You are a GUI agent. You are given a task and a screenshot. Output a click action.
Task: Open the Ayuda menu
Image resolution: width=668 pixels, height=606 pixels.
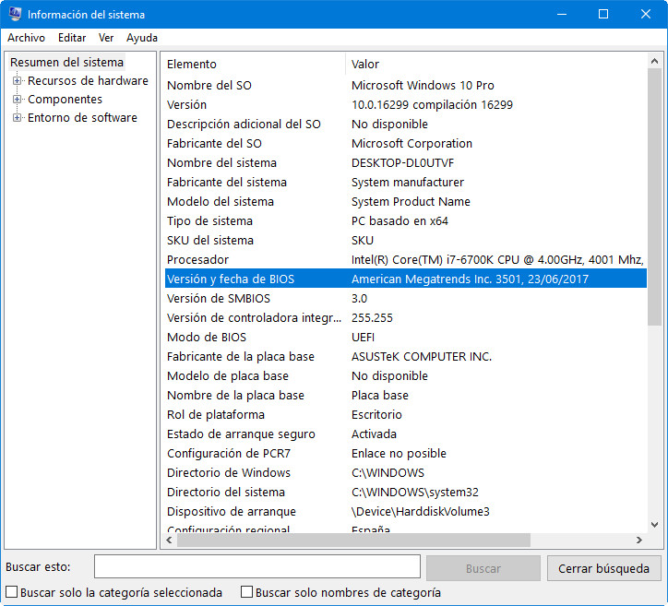[142, 38]
